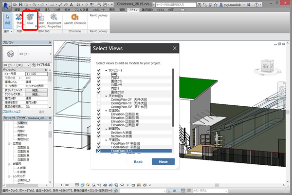The width and height of the screenshot is (292, 195).
Task: Uncheck the FloorPlan-1F 平面図 checkbox
Action: (99, 143)
